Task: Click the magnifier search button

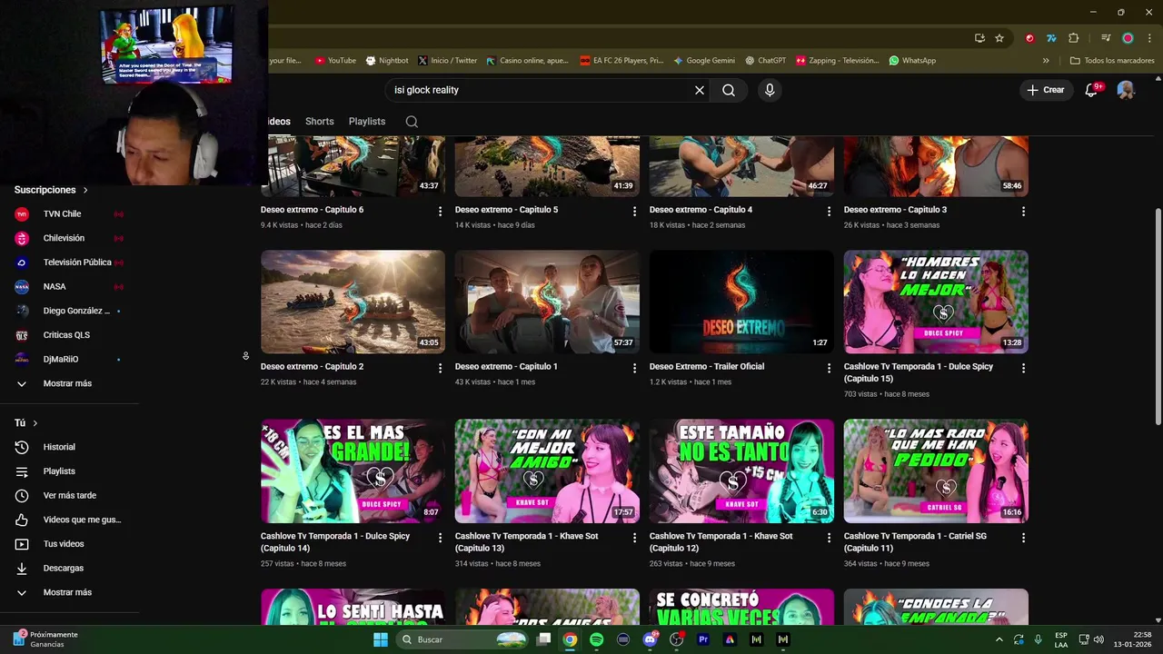Action: pyautogui.click(x=729, y=90)
